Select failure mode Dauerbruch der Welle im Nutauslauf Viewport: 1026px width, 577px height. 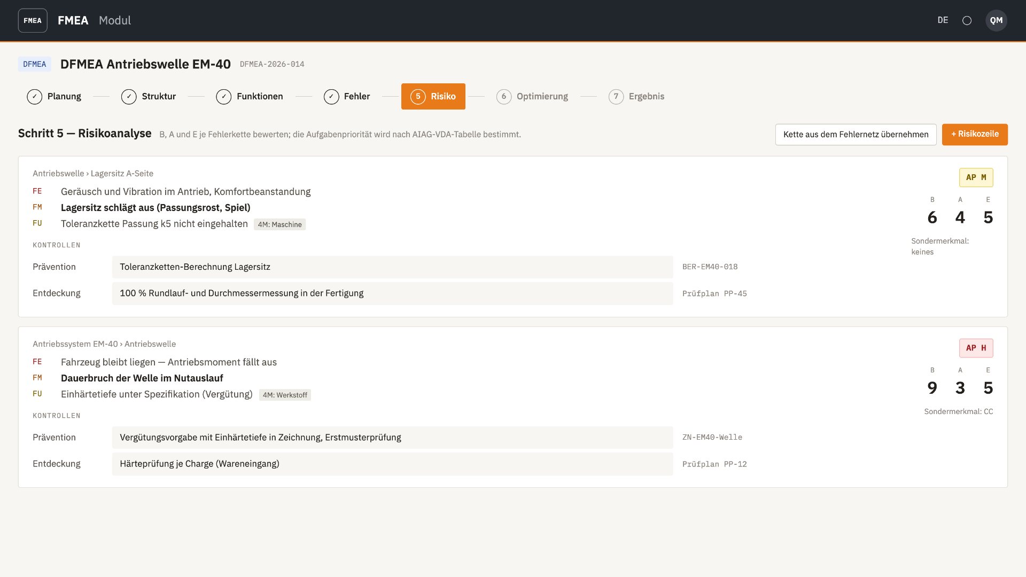(142, 378)
